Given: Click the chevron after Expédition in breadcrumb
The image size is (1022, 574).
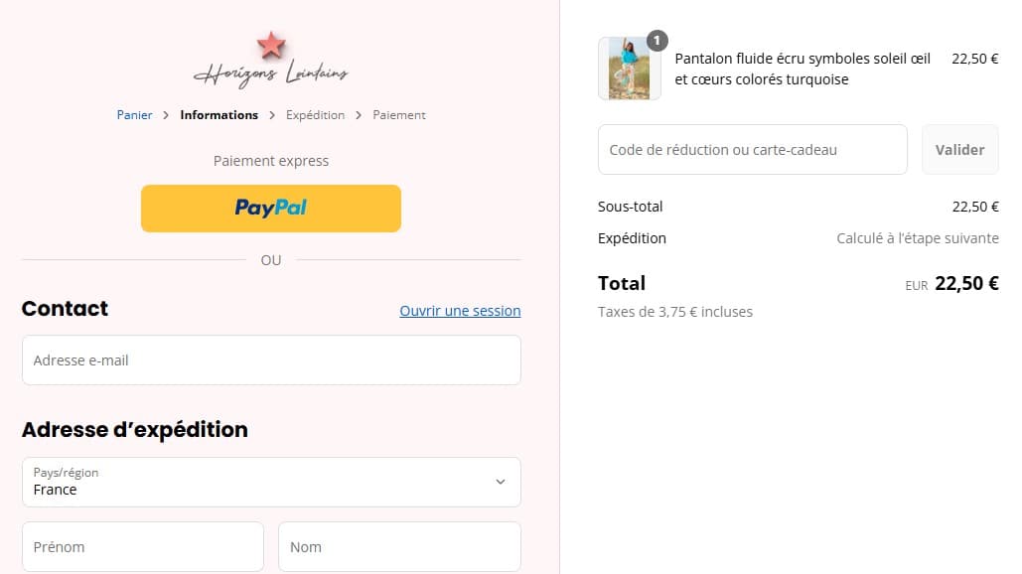Looking at the screenshot, I should 357,115.
